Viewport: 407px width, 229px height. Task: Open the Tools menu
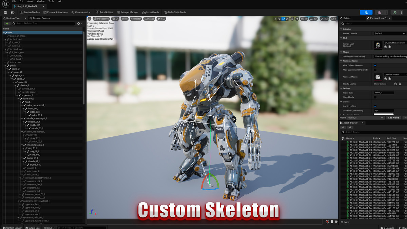point(51,1)
